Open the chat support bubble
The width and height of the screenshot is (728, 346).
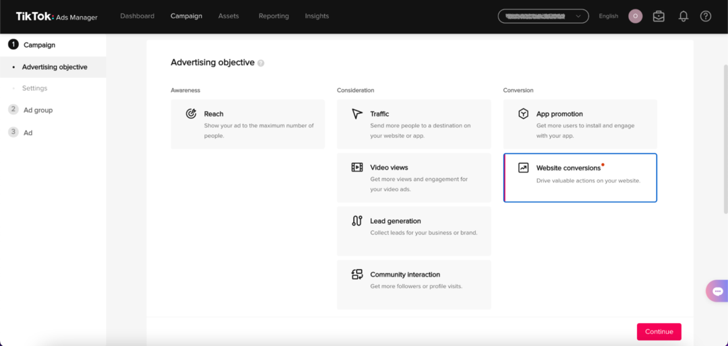point(717,291)
